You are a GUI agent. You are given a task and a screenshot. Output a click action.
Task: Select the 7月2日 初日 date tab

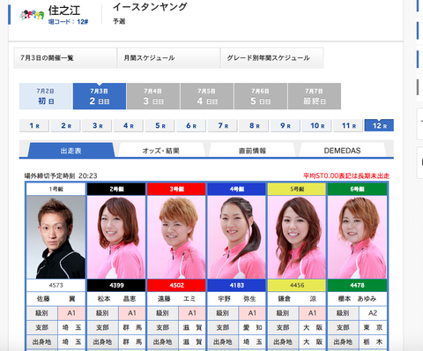click(46, 96)
